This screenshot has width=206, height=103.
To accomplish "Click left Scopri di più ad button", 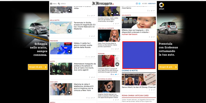I will click(x=38, y=67).
